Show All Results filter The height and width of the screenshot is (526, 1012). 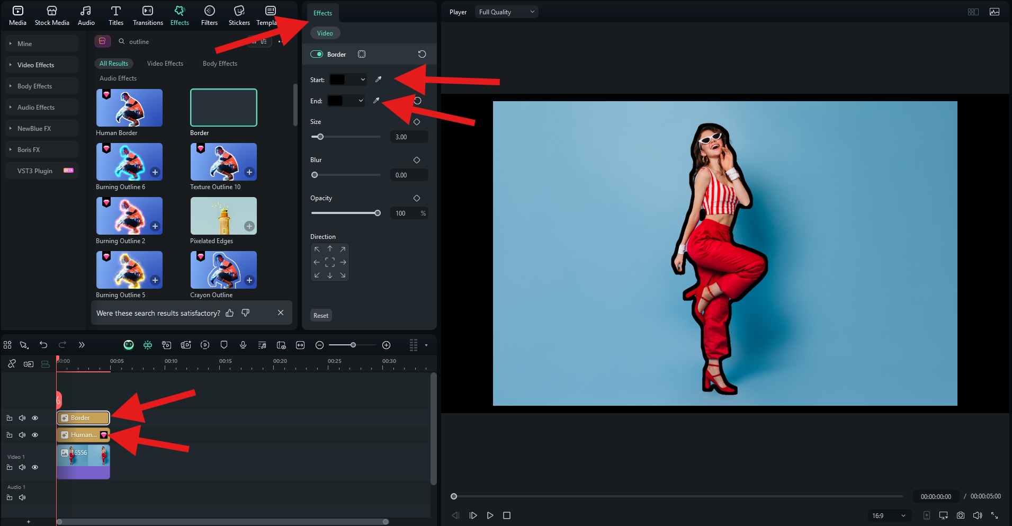(x=114, y=64)
